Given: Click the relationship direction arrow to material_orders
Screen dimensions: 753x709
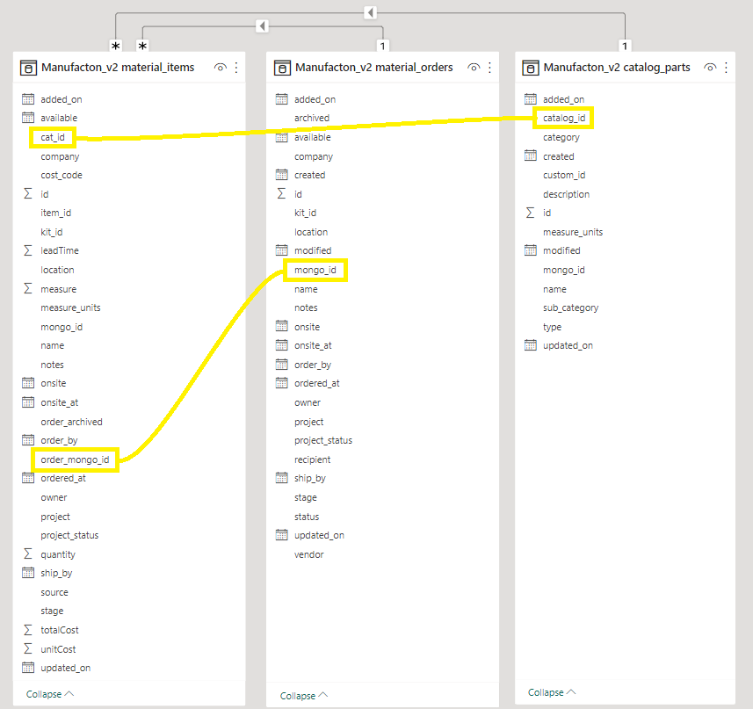Looking at the screenshot, I should pyautogui.click(x=262, y=26).
